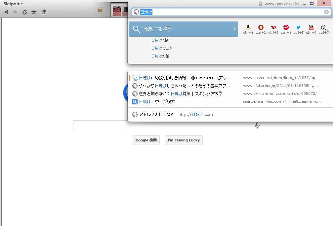Screen dimensions: 333x226
Task: Search with the red P engine icon
Action: [286, 27]
